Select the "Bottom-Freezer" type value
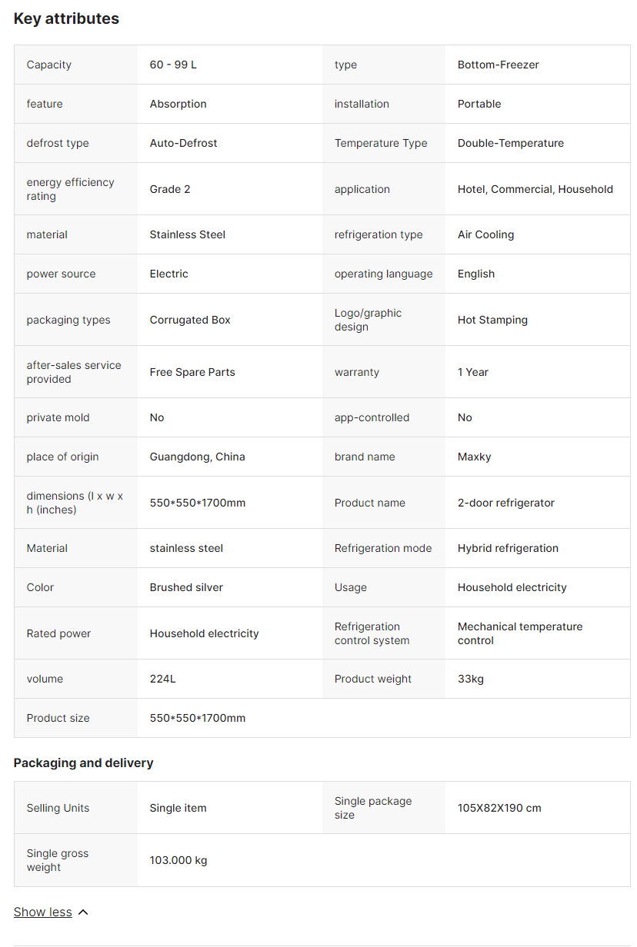The width and height of the screenshot is (637, 947). coord(498,65)
